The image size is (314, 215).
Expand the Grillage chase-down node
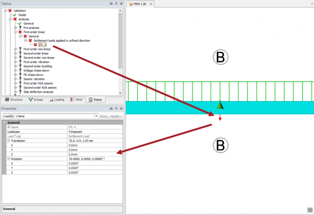tap(15, 71)
